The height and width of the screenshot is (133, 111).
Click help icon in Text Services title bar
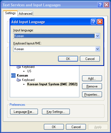100,5
